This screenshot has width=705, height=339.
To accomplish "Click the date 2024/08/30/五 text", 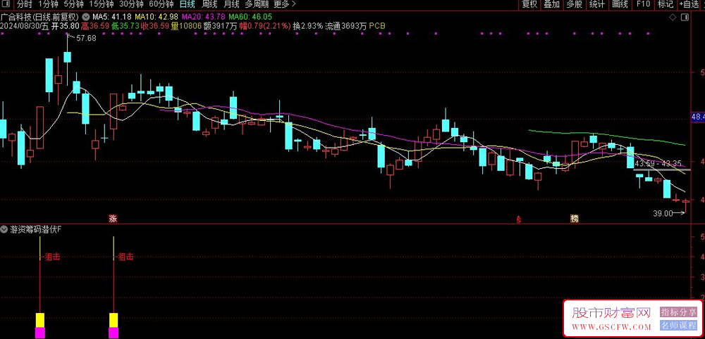I will (x=25, y=26).
